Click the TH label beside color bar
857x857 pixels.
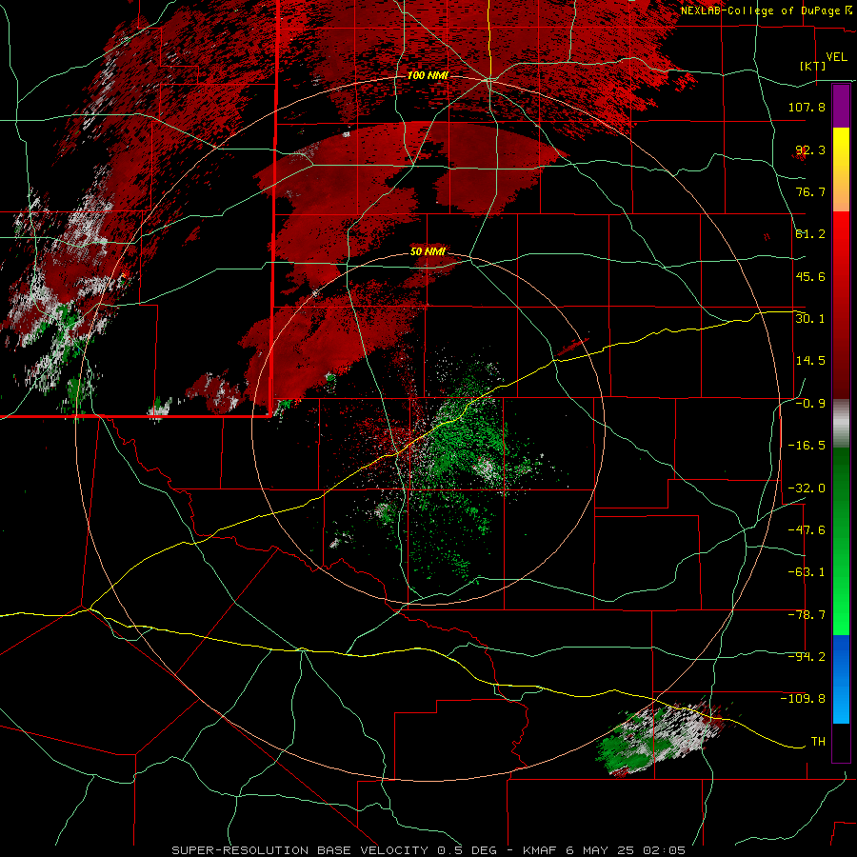818,742
